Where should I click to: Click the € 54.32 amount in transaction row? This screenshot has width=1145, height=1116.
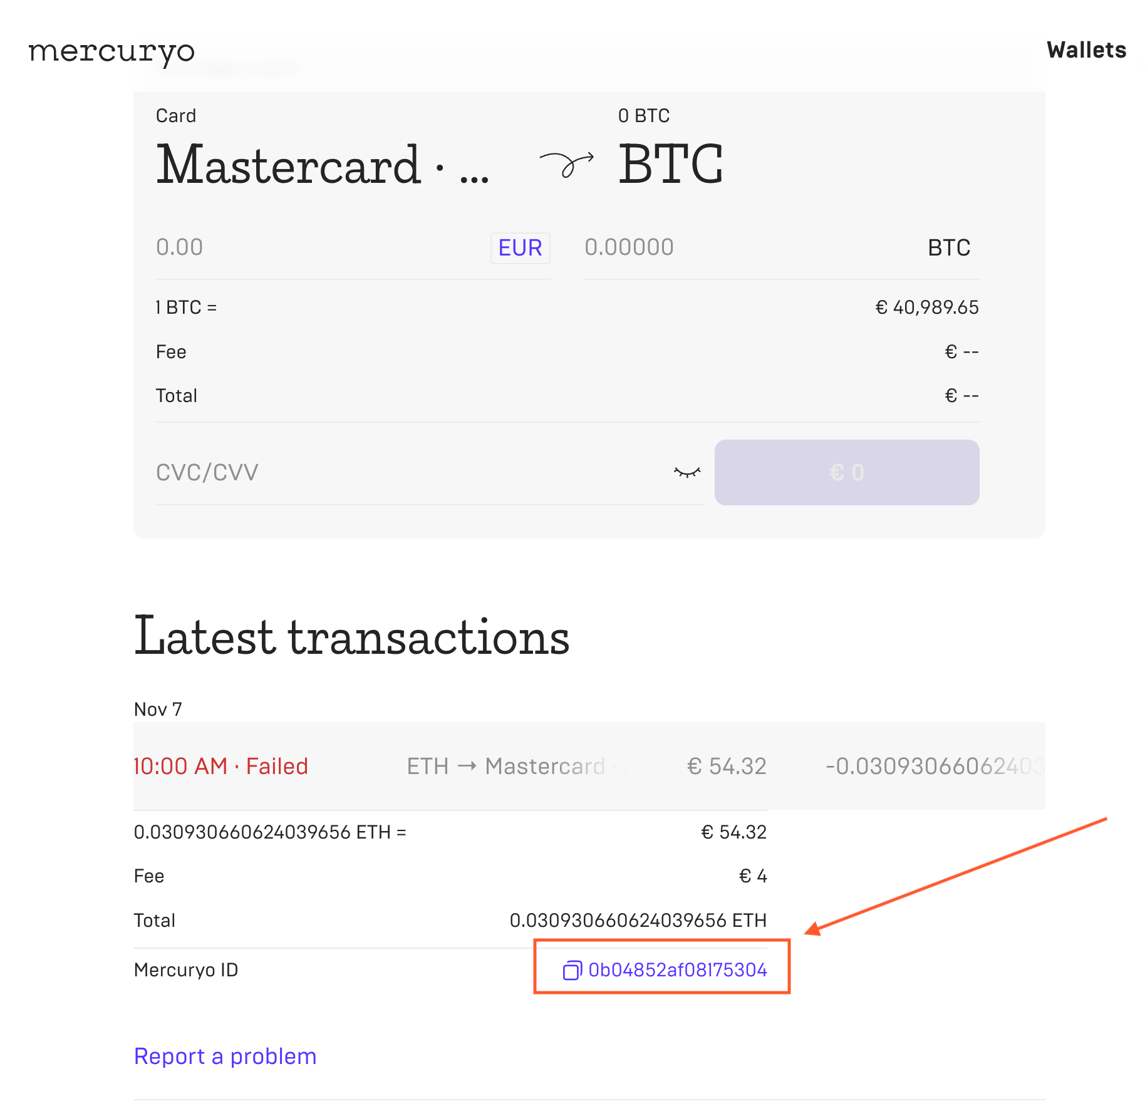(727, 766)
